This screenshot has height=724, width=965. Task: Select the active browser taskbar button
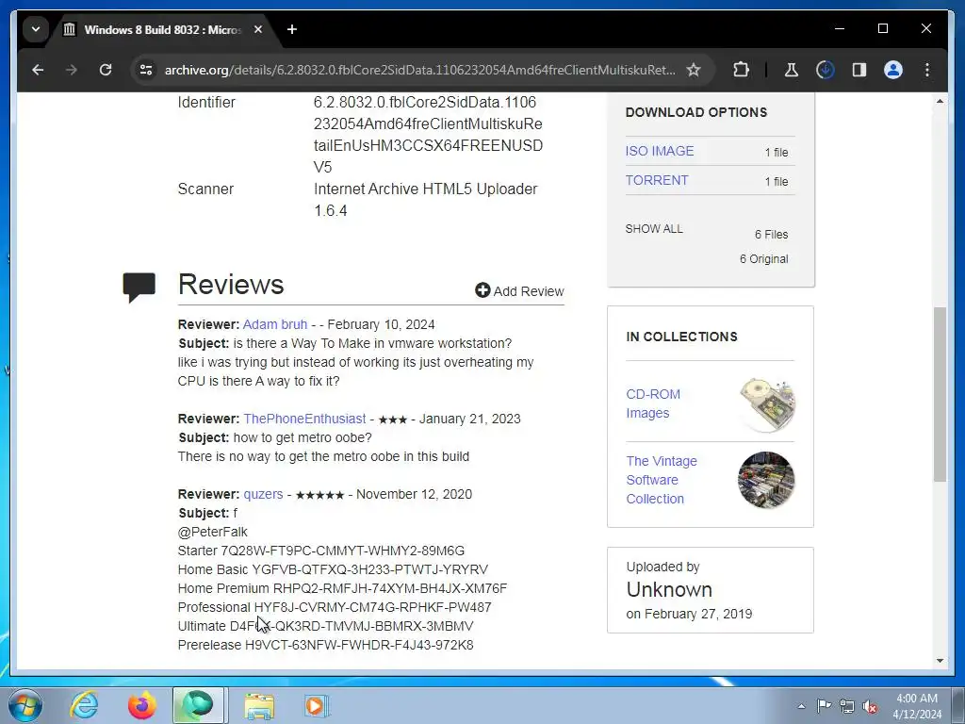198,705
